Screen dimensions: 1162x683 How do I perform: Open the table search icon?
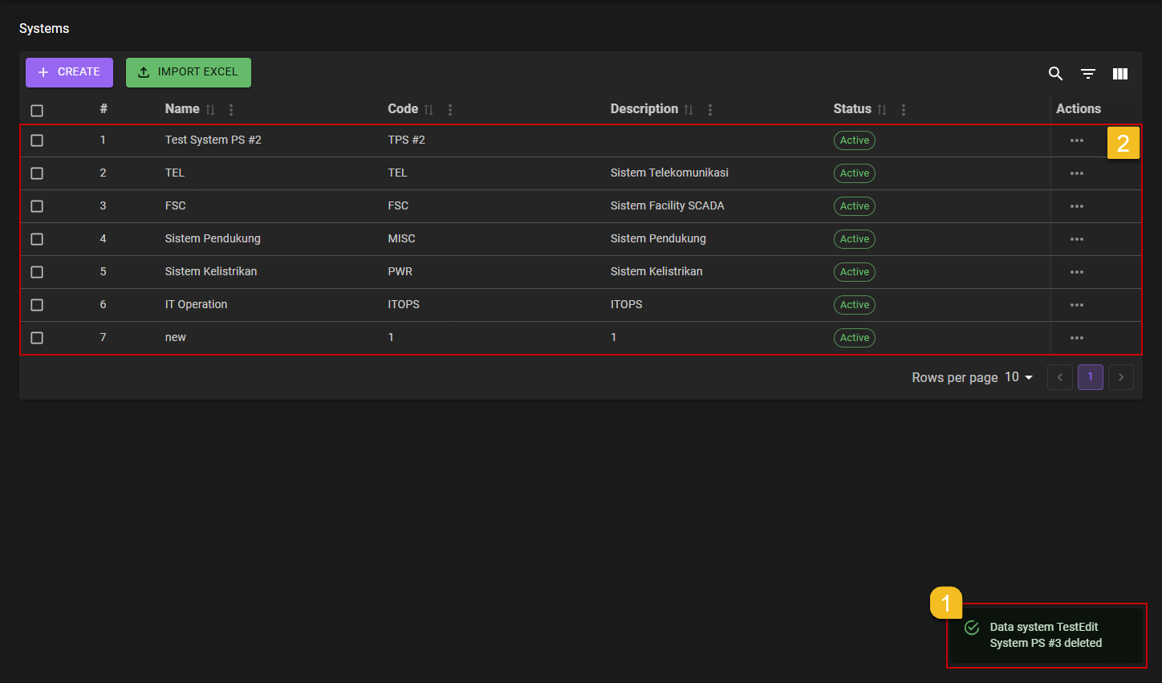1055,74
